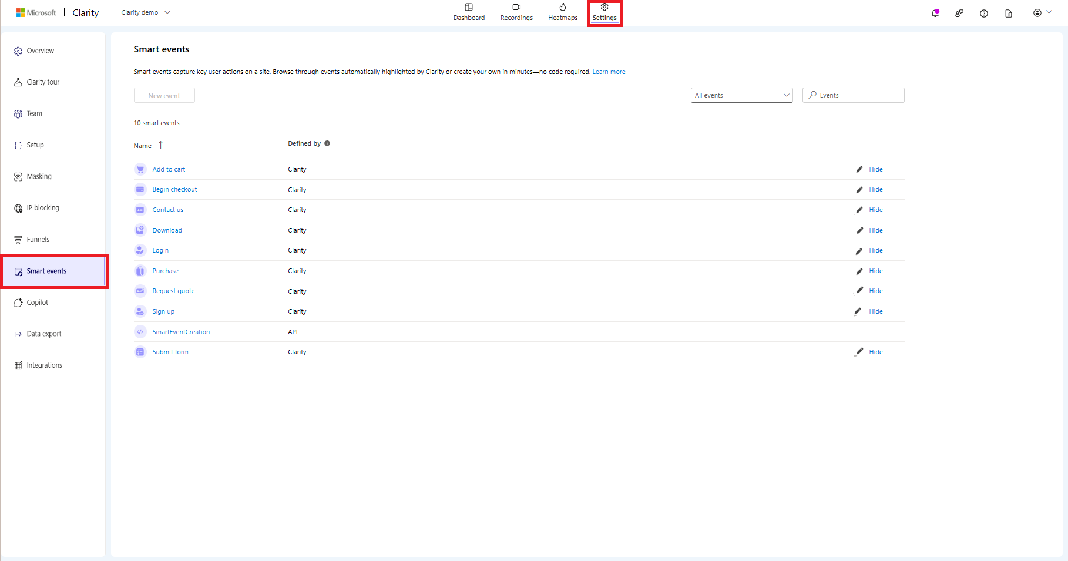Click the New event button
The height and width of the screenshot is (561, 1068).
[164, 96]
